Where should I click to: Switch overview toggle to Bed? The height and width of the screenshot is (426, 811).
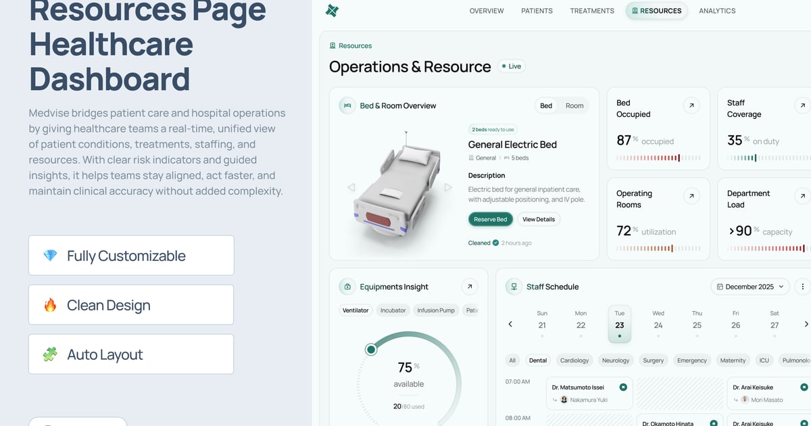546,105
